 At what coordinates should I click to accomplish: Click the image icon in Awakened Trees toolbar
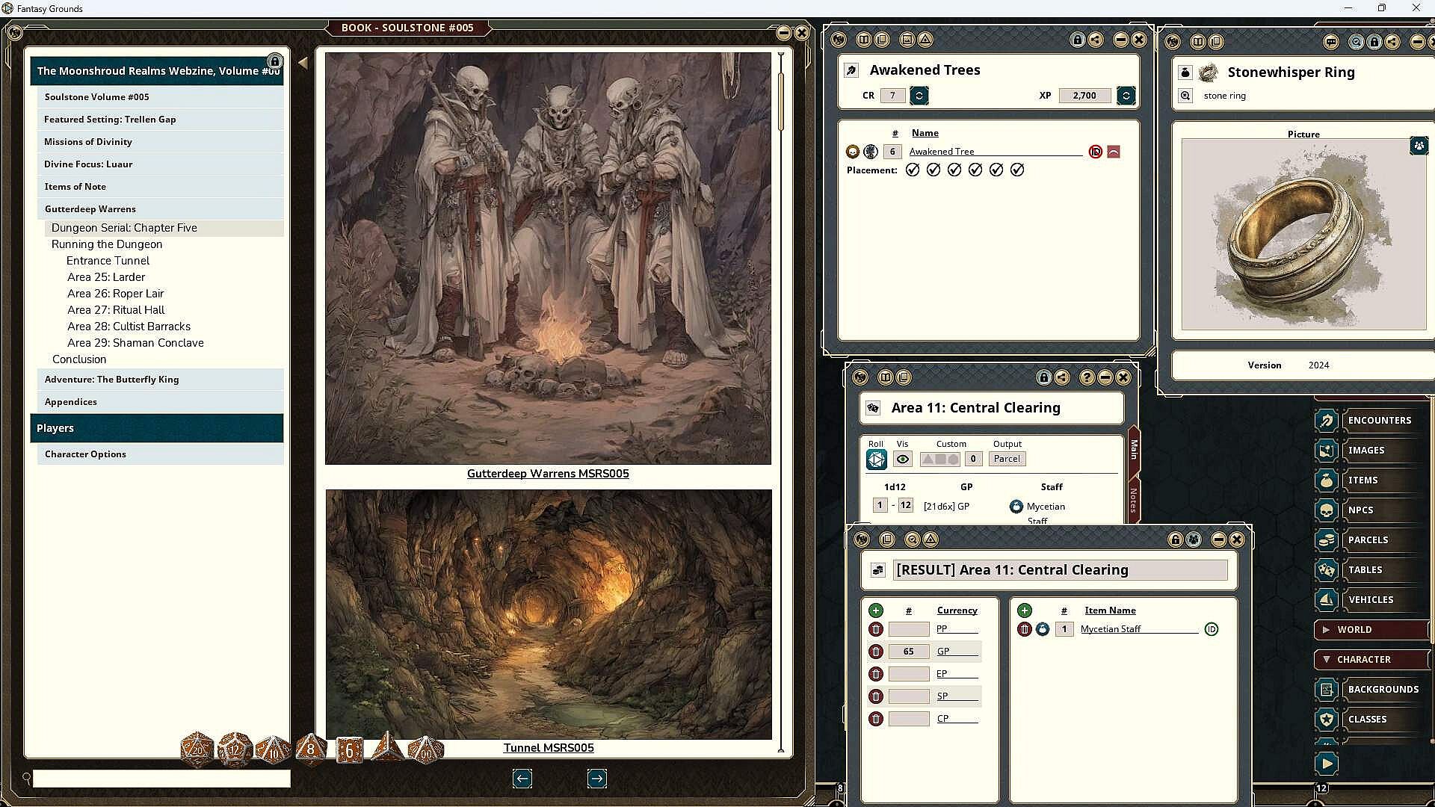click(907, 40)
